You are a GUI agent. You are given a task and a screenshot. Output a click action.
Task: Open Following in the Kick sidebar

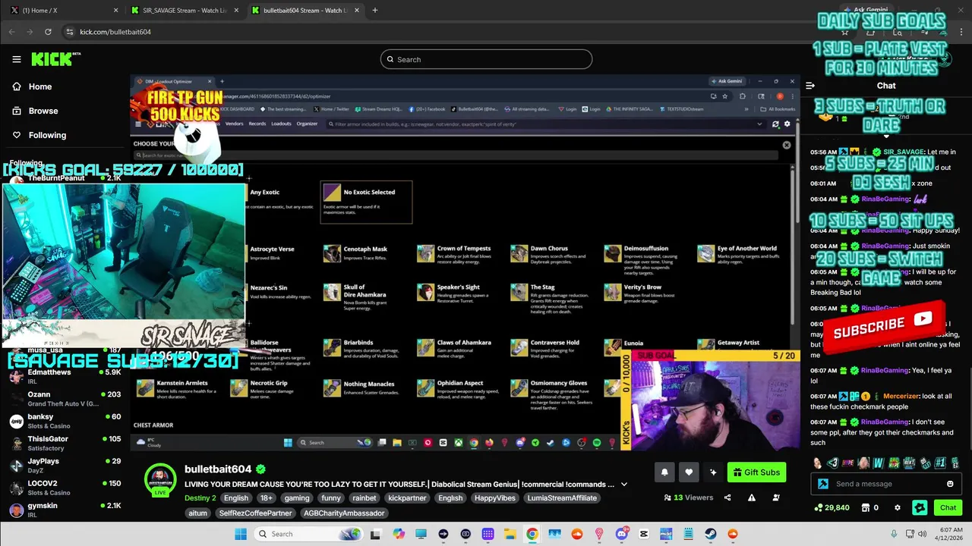pos(39,135)
